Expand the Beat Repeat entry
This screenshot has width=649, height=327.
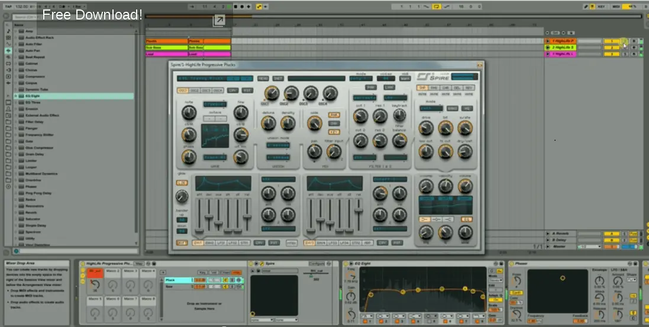16,57
